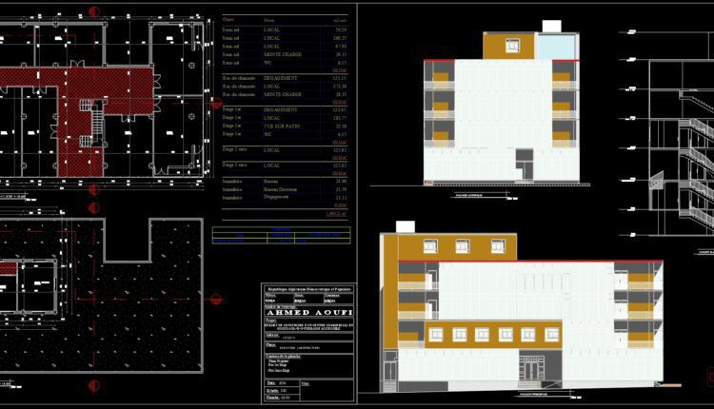Select the VUE SUR PATIO table entry

click(282, 126)
